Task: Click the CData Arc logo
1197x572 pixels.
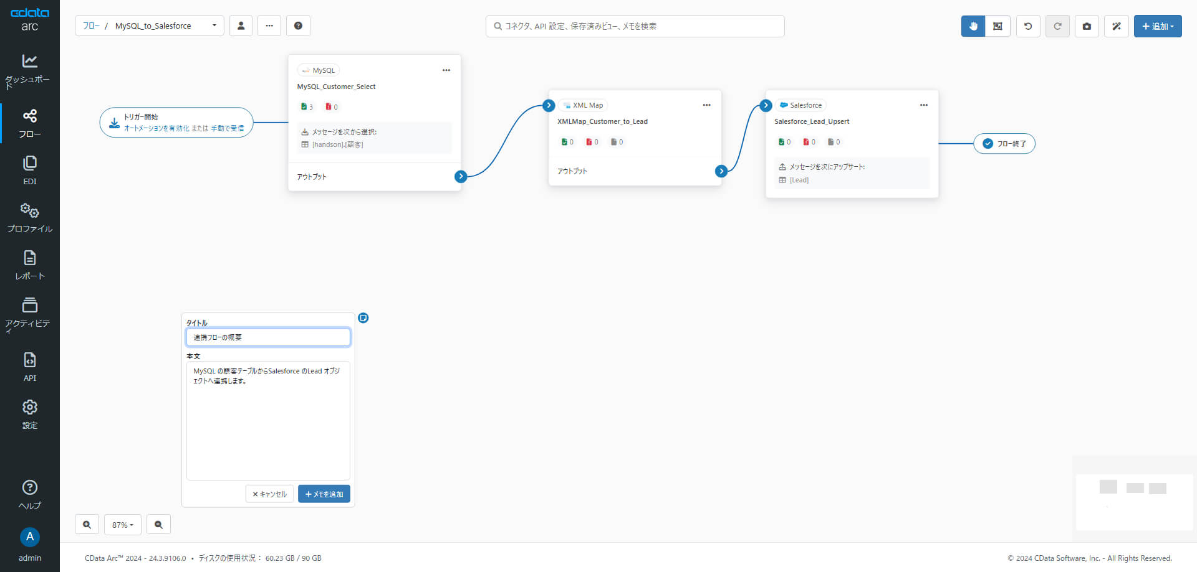Action: click(29, 19)
